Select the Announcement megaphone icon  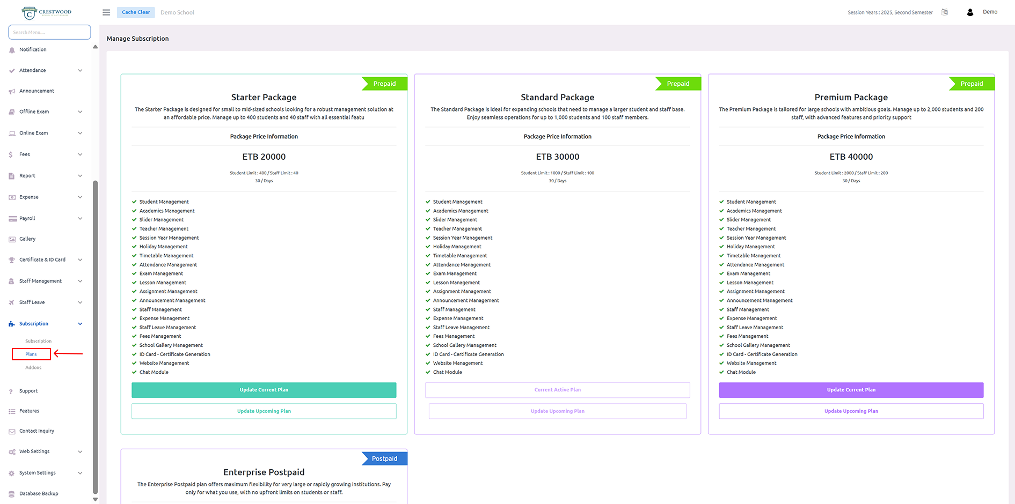(12, 92)
